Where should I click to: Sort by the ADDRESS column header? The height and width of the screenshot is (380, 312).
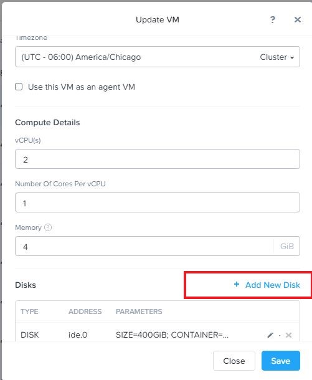85,311
